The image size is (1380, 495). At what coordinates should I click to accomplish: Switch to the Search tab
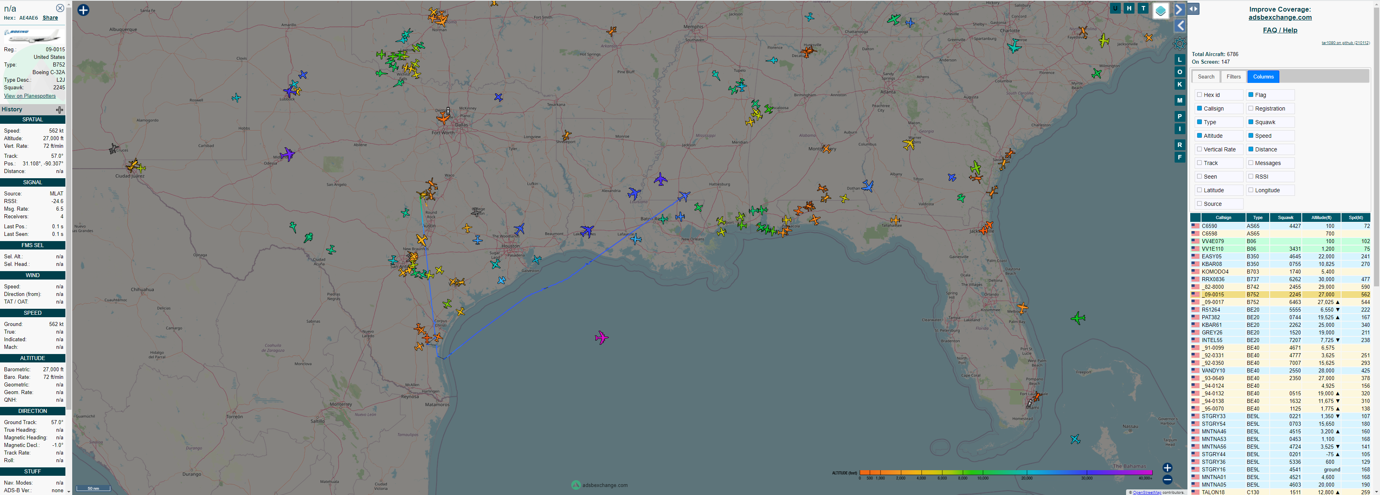[1206, 76]
